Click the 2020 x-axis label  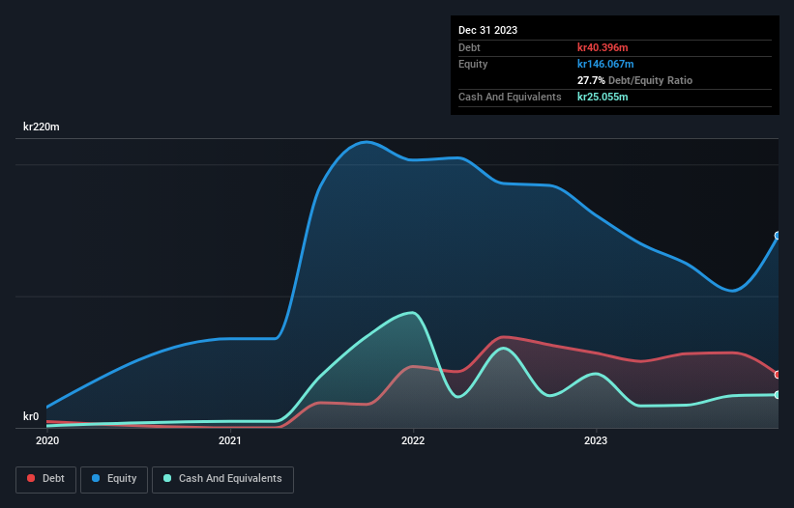coord(47,440)
